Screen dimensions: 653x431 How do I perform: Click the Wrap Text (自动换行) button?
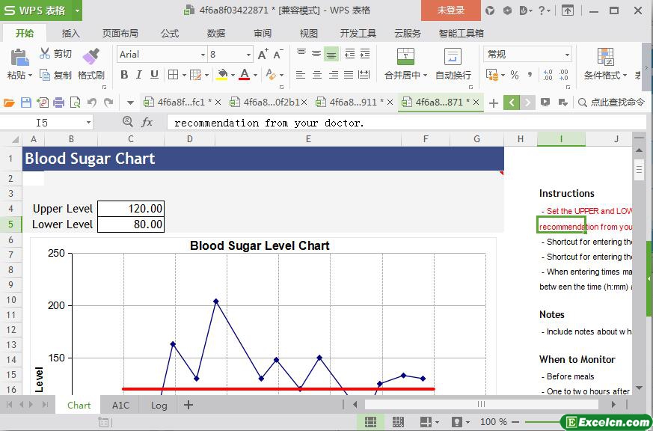pos(453,64)
